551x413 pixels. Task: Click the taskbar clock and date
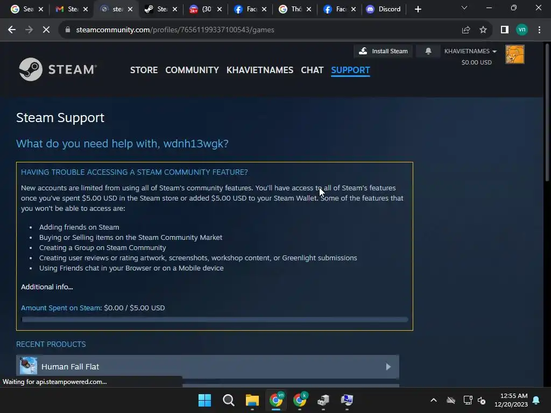tap(511, 400)
